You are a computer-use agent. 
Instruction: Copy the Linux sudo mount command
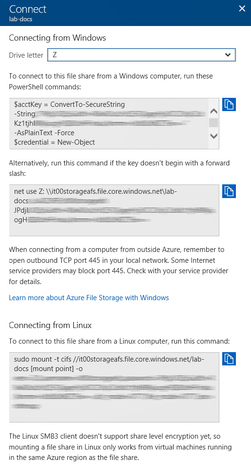229,359
